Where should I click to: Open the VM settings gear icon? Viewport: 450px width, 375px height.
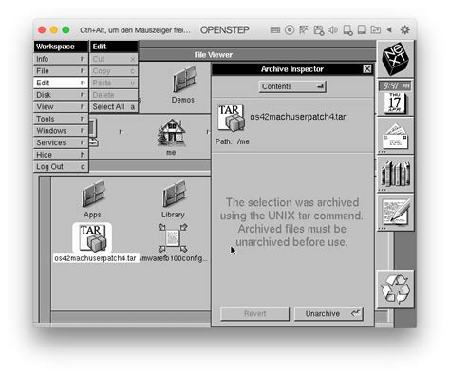tap(404, 30)
